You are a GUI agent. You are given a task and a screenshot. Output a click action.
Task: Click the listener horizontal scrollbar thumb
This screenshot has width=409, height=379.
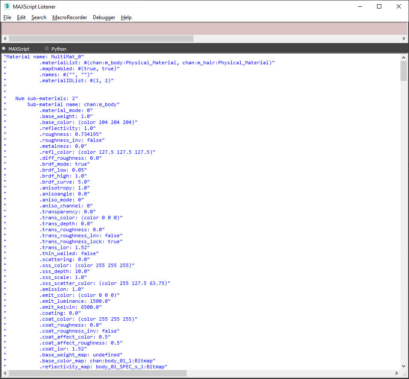98,373
